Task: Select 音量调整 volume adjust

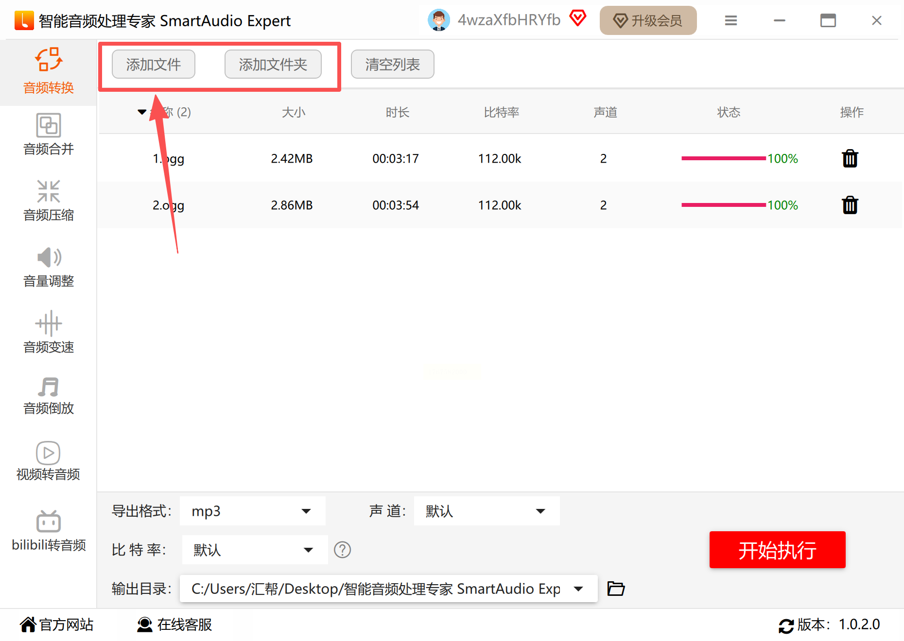Action: 49,267
